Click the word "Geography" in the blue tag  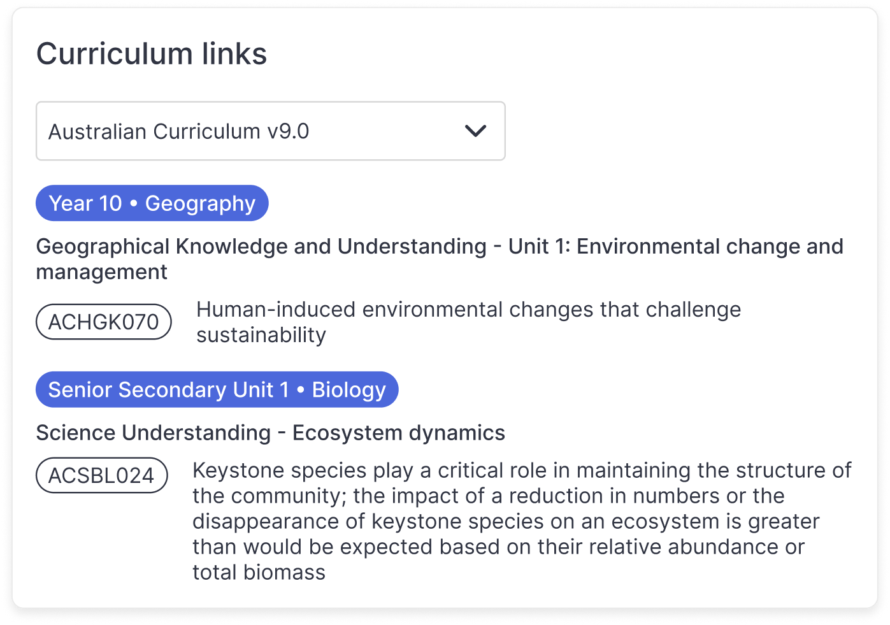click(x=200, y=204)
